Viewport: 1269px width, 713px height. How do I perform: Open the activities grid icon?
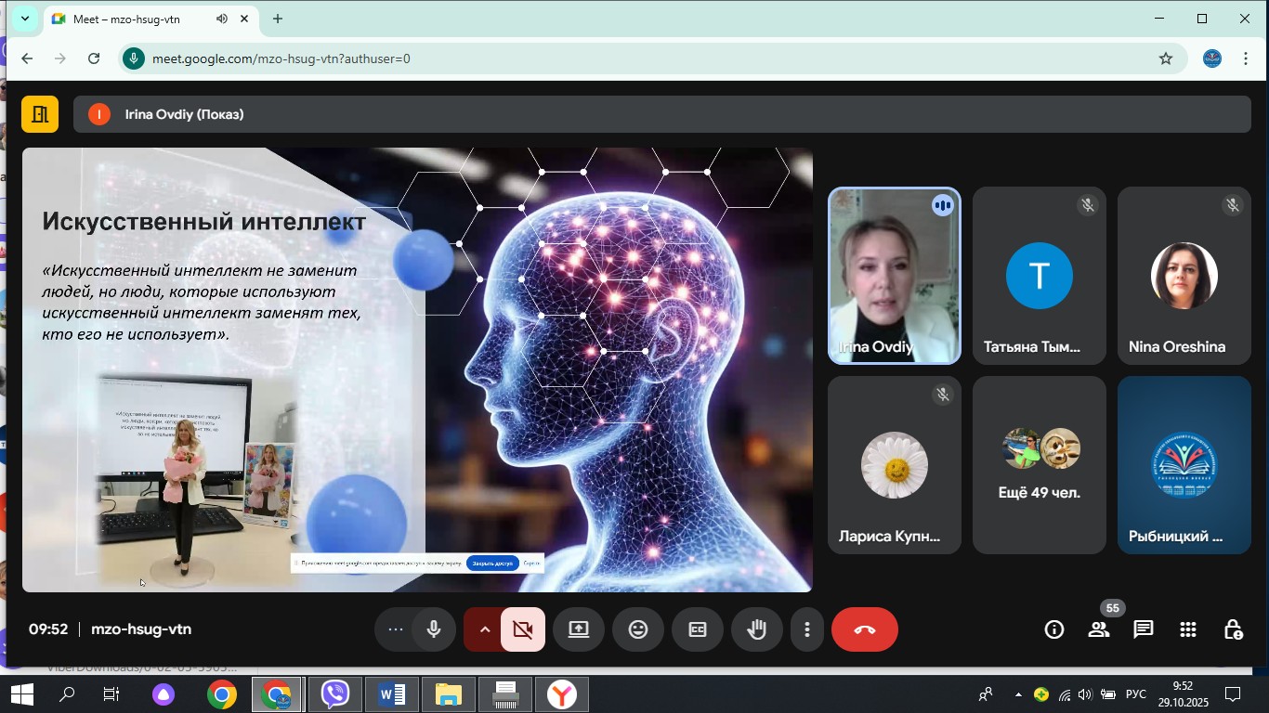[x=1188, y=629]
